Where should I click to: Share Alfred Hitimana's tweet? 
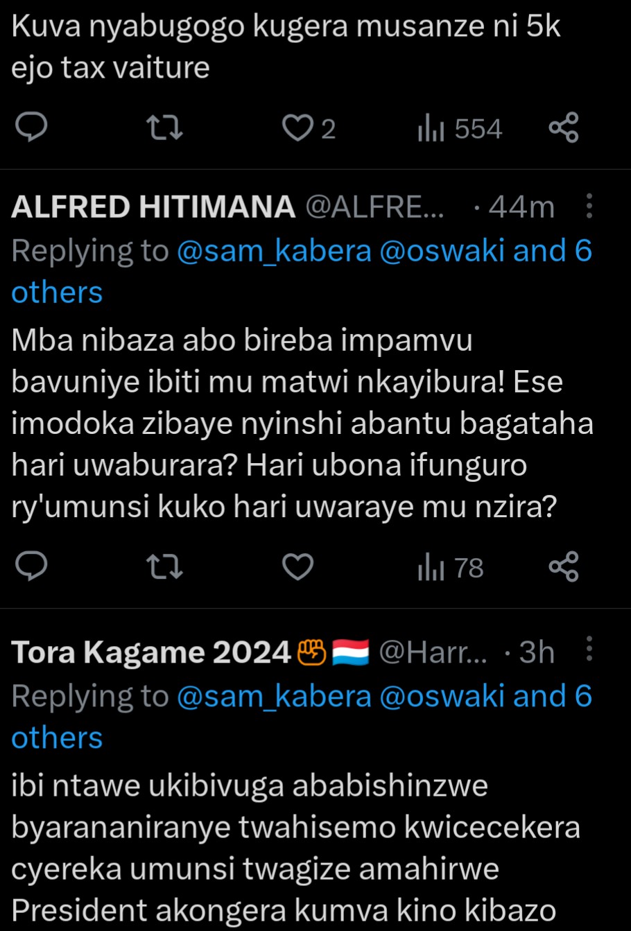(563, 568)
